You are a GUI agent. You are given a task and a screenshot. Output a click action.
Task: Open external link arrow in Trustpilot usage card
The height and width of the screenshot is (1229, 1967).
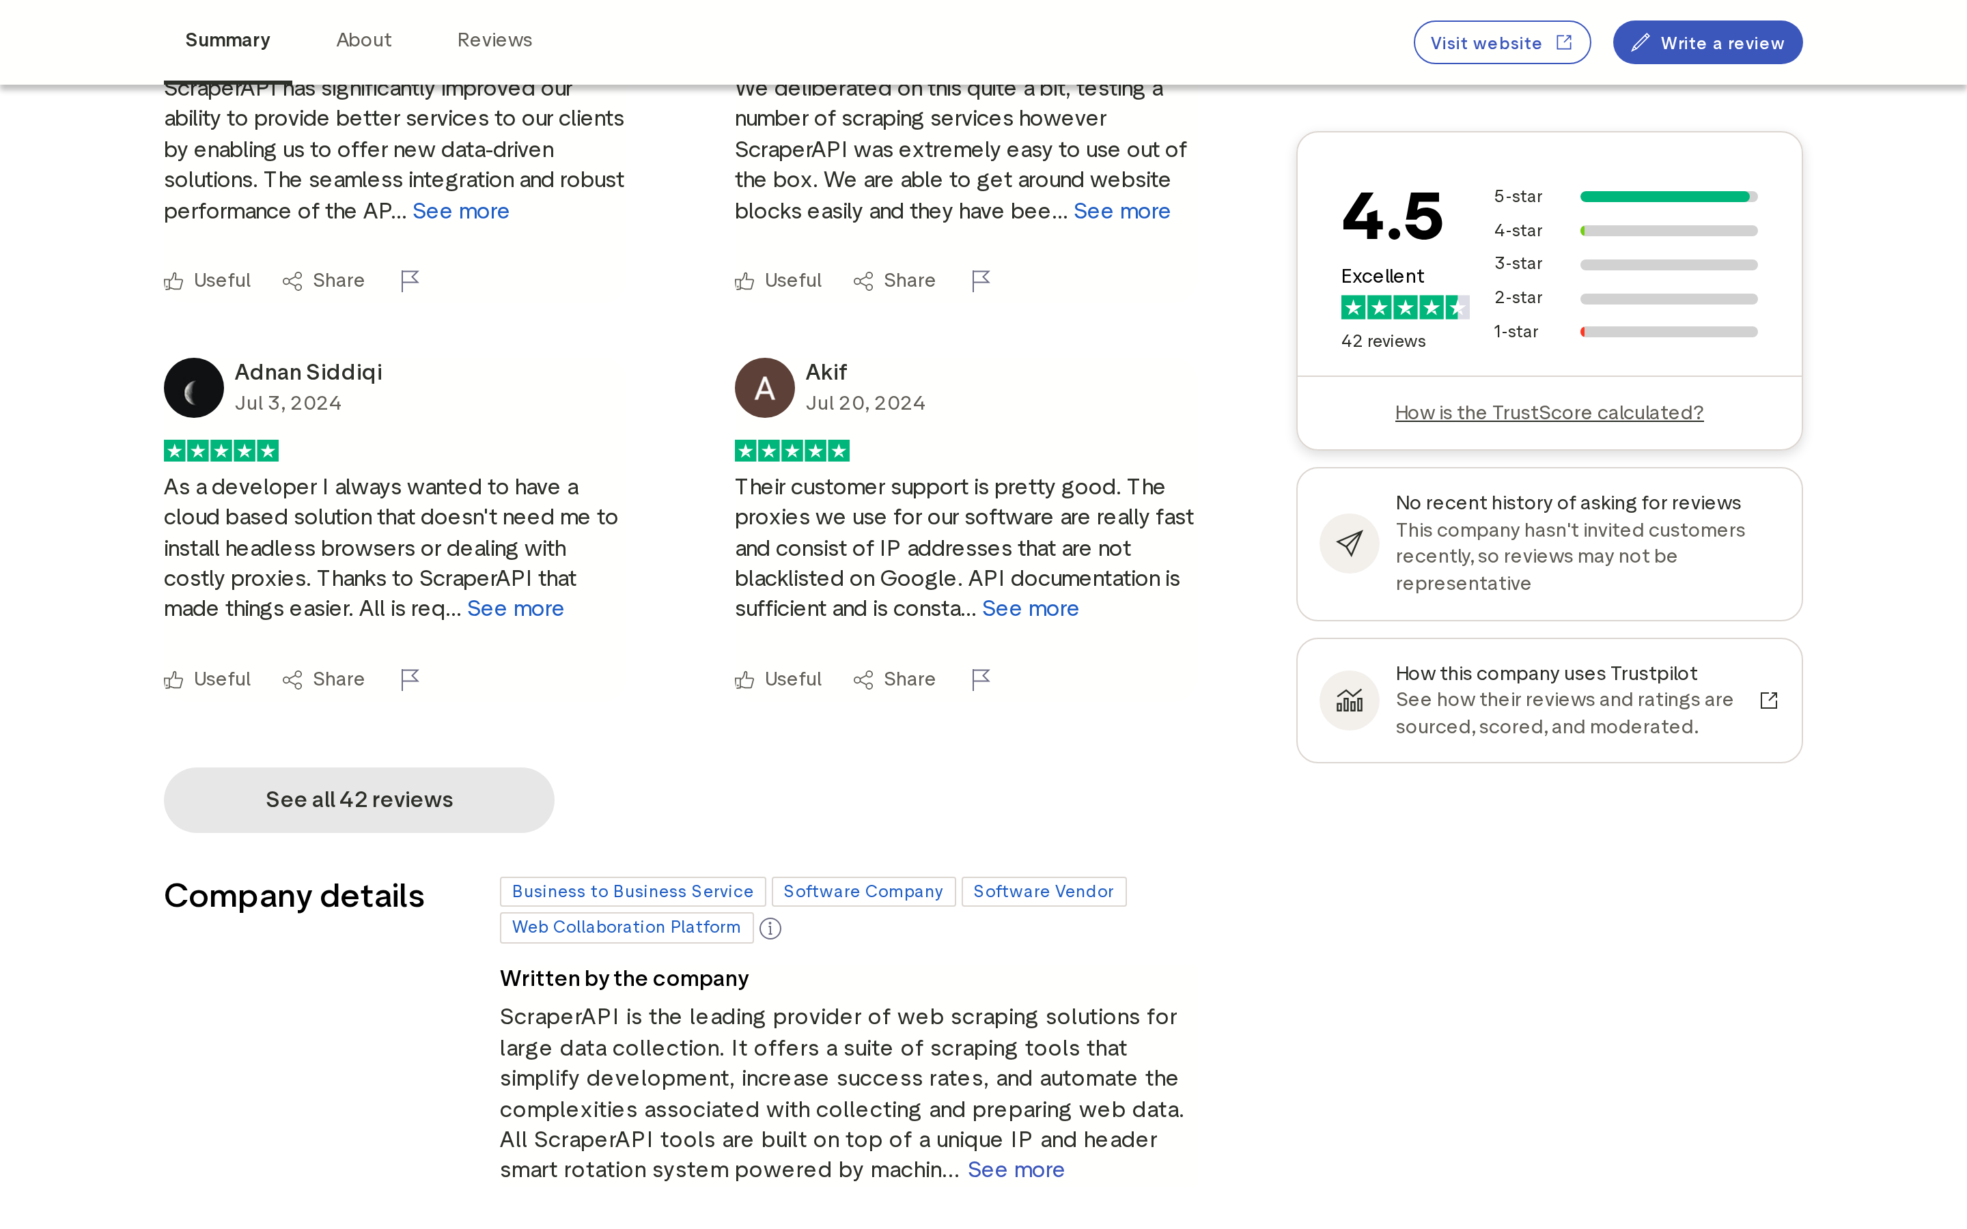point(1769,700)
